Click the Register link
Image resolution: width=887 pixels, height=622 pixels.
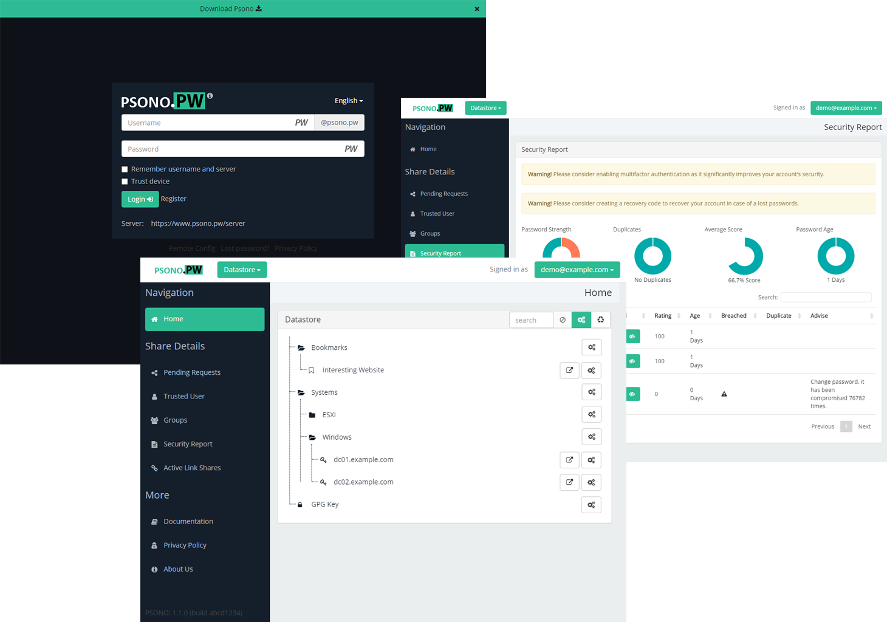[x=174, y=199]
